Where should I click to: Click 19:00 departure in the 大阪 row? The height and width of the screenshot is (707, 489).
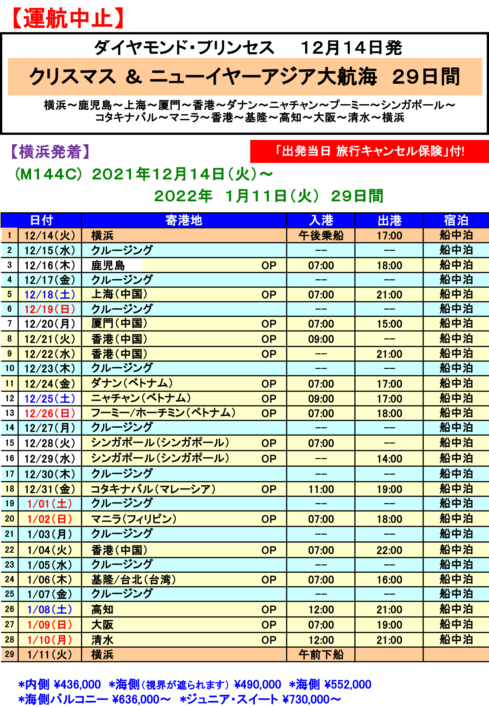click(389, 625)
